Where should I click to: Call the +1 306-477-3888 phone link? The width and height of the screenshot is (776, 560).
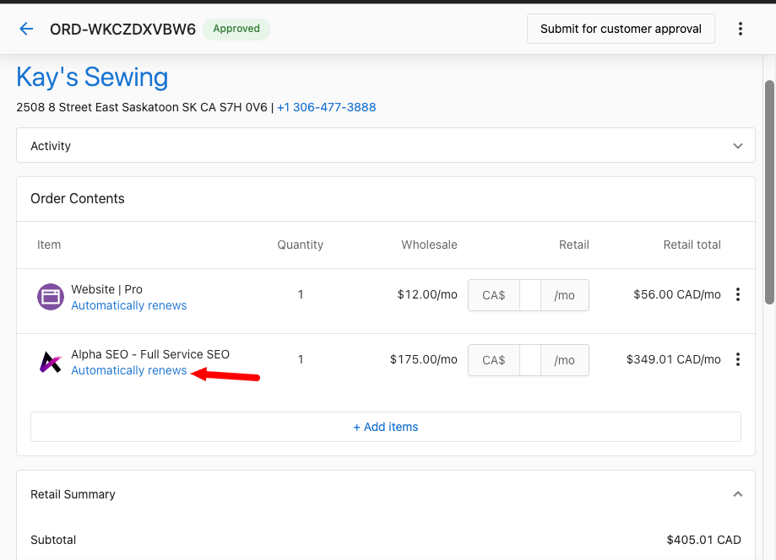[x=327, y=107]
